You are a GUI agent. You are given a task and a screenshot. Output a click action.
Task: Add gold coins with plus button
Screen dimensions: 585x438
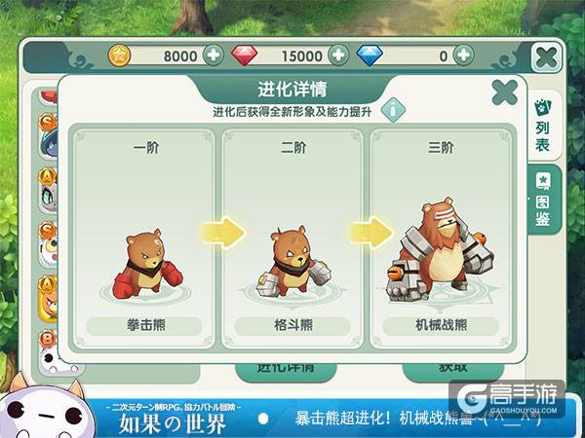click(x=213, y=55)
